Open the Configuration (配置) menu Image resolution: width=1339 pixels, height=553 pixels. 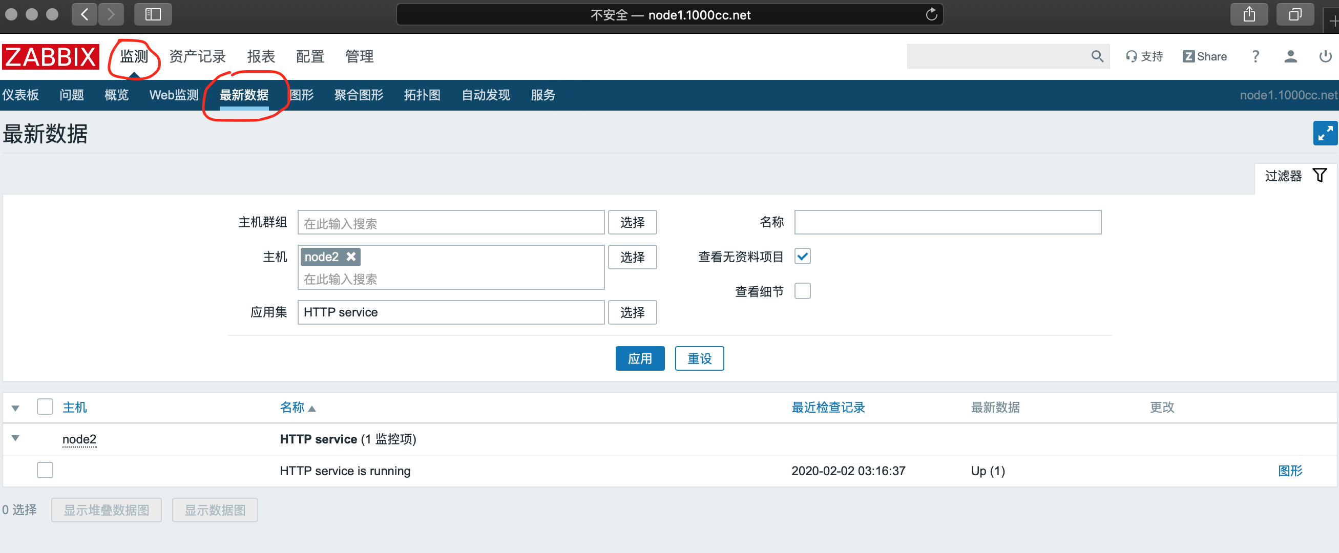[x=310, y=56]
